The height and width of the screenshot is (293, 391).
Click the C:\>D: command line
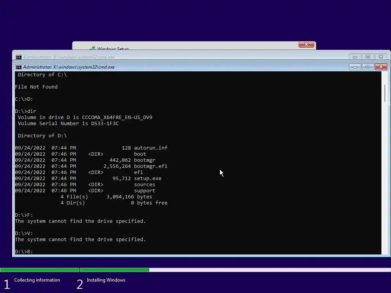24,99
